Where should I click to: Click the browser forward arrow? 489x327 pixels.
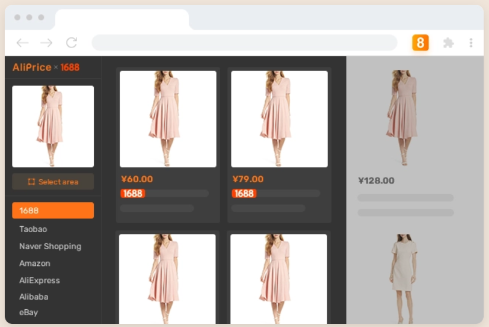click(46, 43)
